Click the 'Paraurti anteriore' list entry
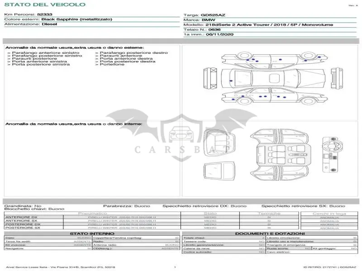362x271 pixels. pyautogui.click(x=121, y=56)
